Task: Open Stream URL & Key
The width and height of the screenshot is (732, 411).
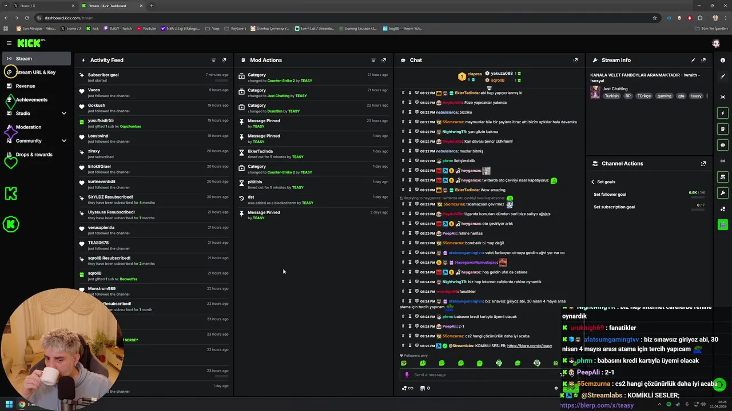Action: [x=35, y=72]
